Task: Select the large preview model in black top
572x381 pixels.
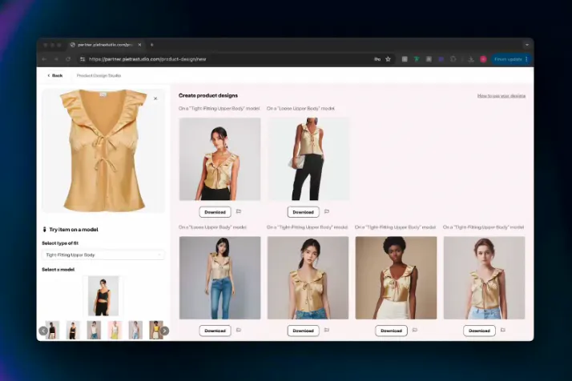Action: coord(103,295)
